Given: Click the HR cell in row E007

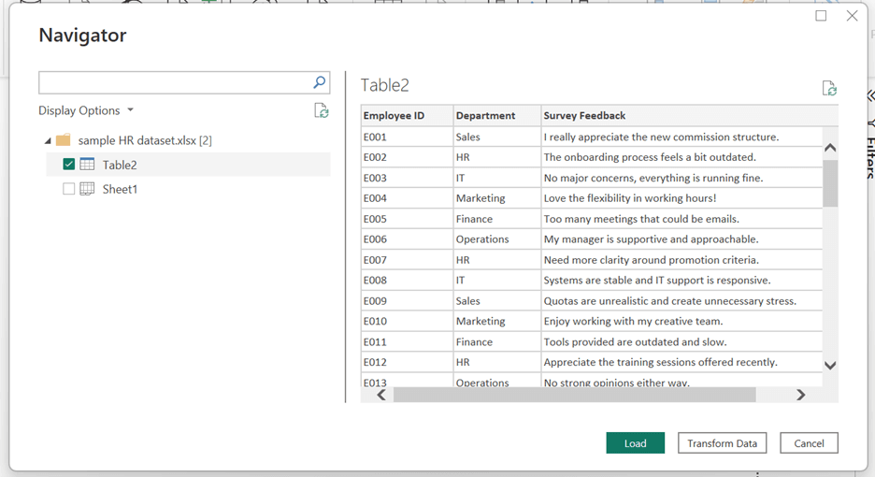Looking at the screenshot, I should pyautogui.click(x=496, y=260).
